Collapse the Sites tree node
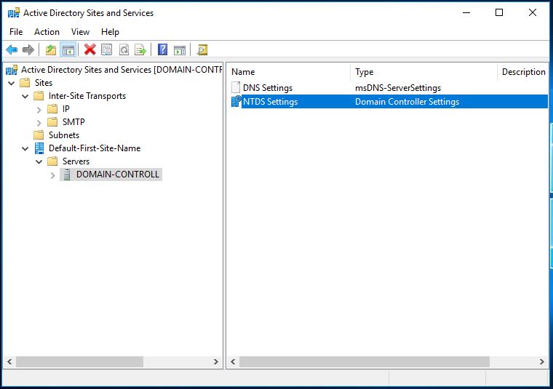Viewport: 553px width, 389px height. (x=12, y=83)
